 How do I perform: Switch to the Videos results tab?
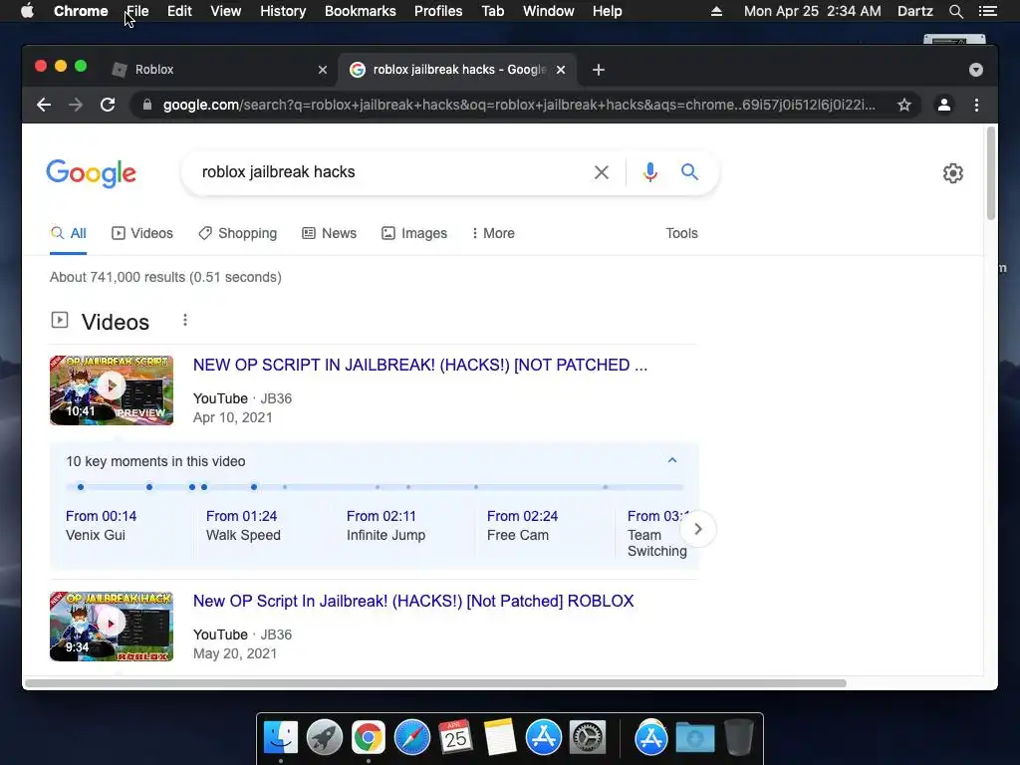tap(142, 233)
